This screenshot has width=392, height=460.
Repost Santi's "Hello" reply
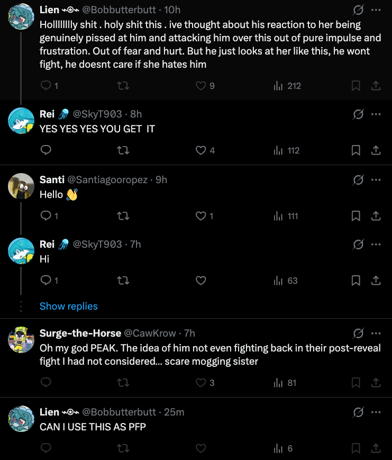[123, 216]
